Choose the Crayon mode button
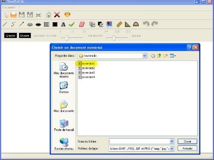 [x=11, y=35]
